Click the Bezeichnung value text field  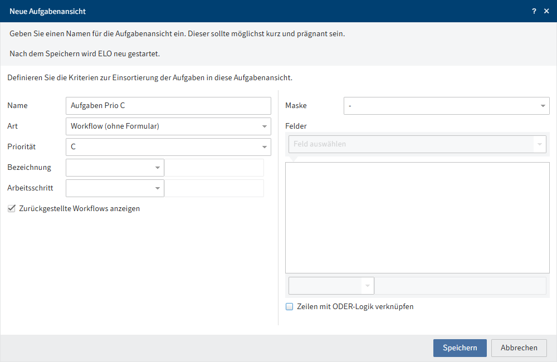click(x=214, y=168)
